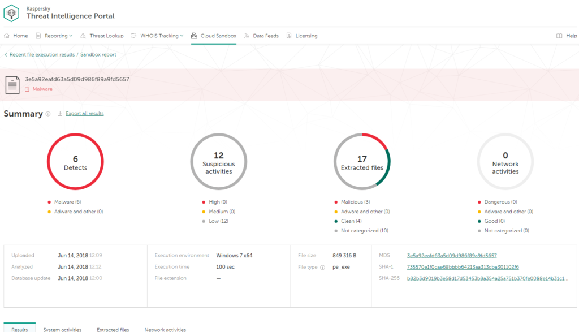Click the Kaspersky hexagon logo icon
Image resolution: width=579 pixels, height=332 pixels.
(x=12, y=12)
